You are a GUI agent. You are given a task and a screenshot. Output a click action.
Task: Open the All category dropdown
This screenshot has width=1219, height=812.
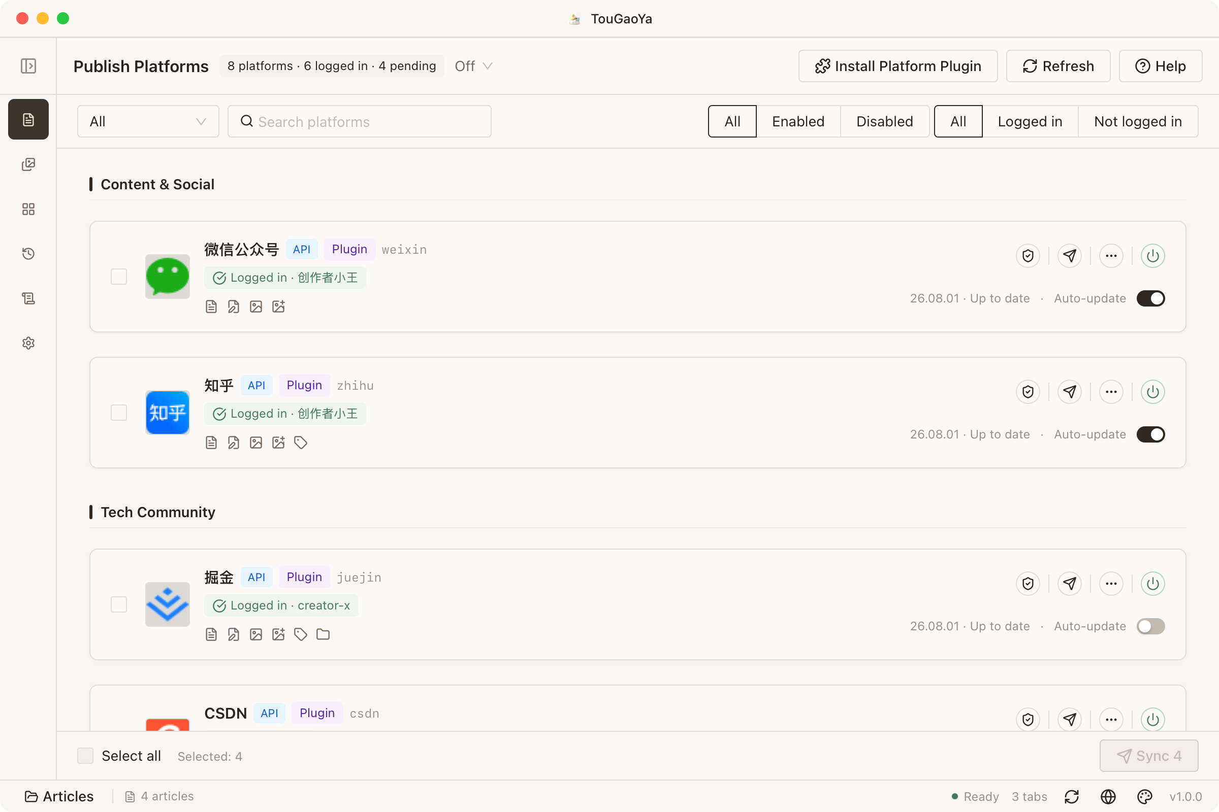[x=148, y=122]
